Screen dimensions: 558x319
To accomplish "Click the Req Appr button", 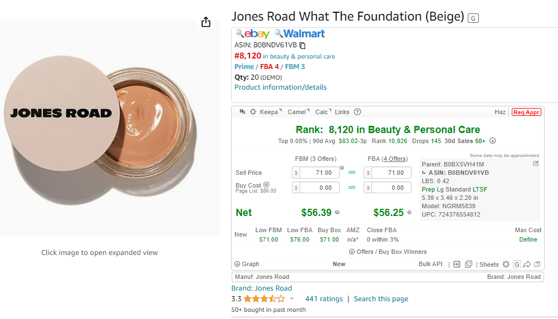I will pyautogui.click(x=526, y=112).
